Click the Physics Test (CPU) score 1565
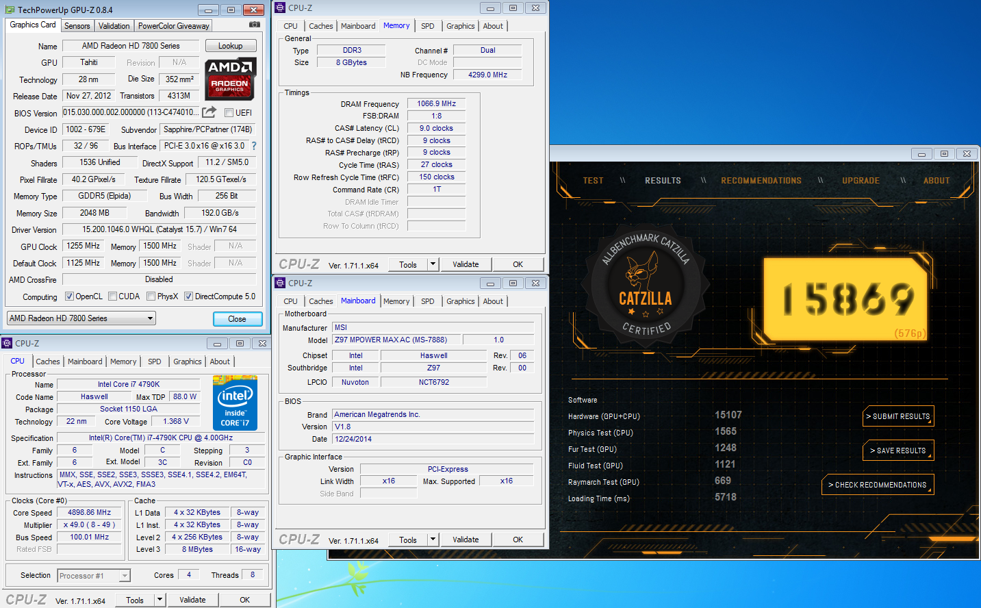The image size is (981, 608). tap(726, 431)
